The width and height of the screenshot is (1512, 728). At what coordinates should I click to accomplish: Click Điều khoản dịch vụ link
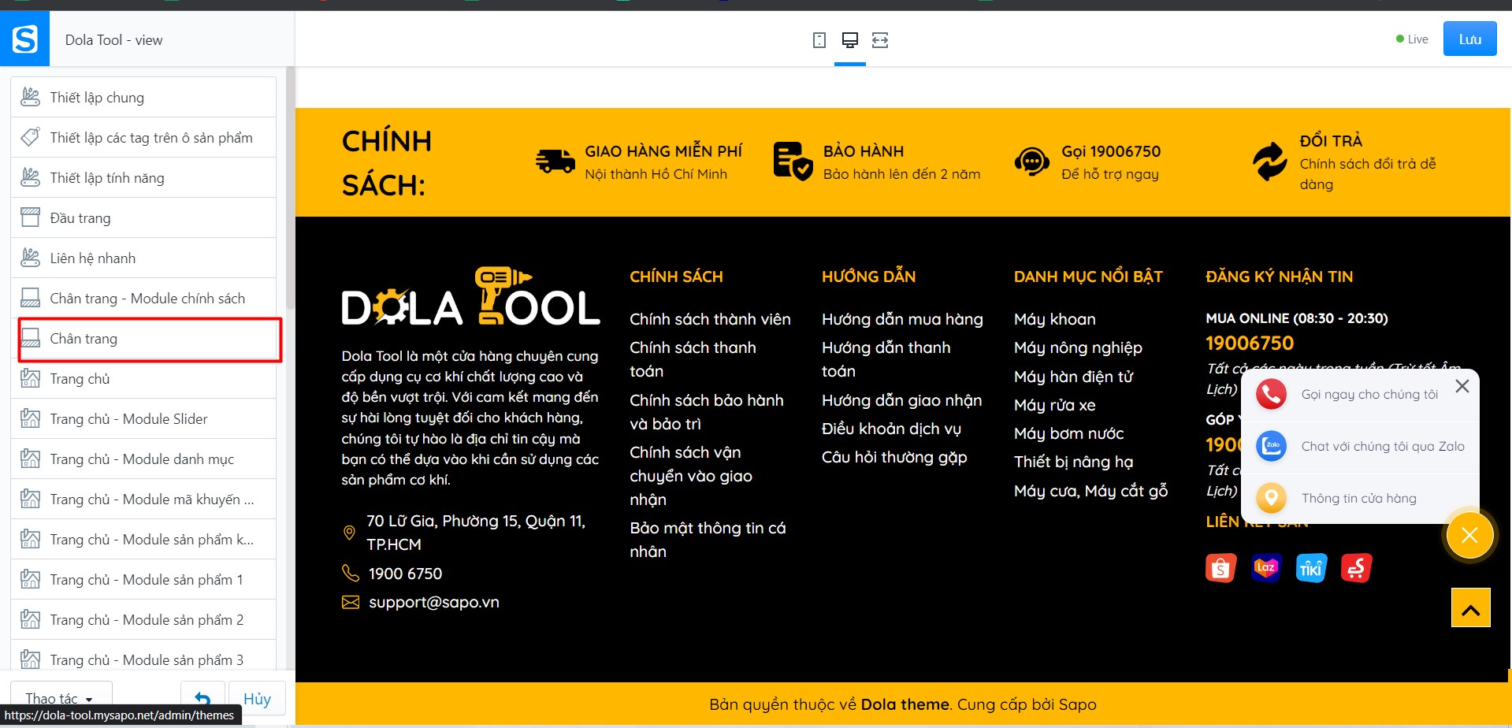[891, 429]
